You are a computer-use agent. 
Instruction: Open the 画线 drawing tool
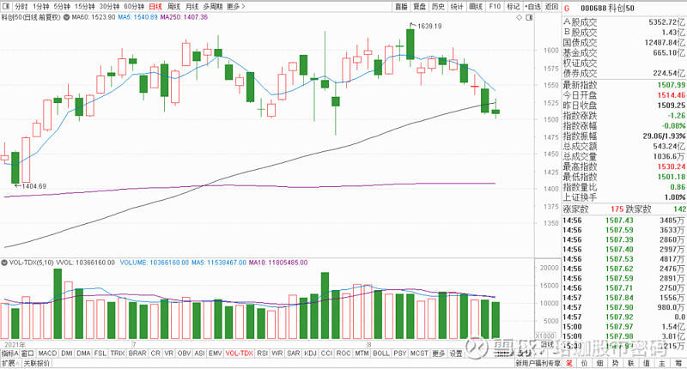tap(475, 6)
